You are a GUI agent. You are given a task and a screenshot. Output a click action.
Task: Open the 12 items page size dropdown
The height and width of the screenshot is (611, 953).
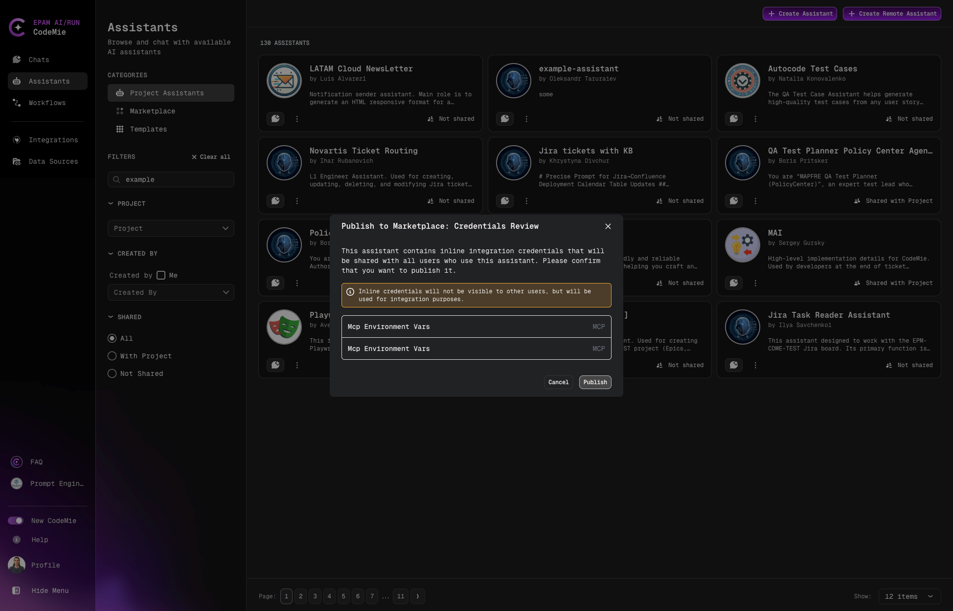tap(909, 596)
